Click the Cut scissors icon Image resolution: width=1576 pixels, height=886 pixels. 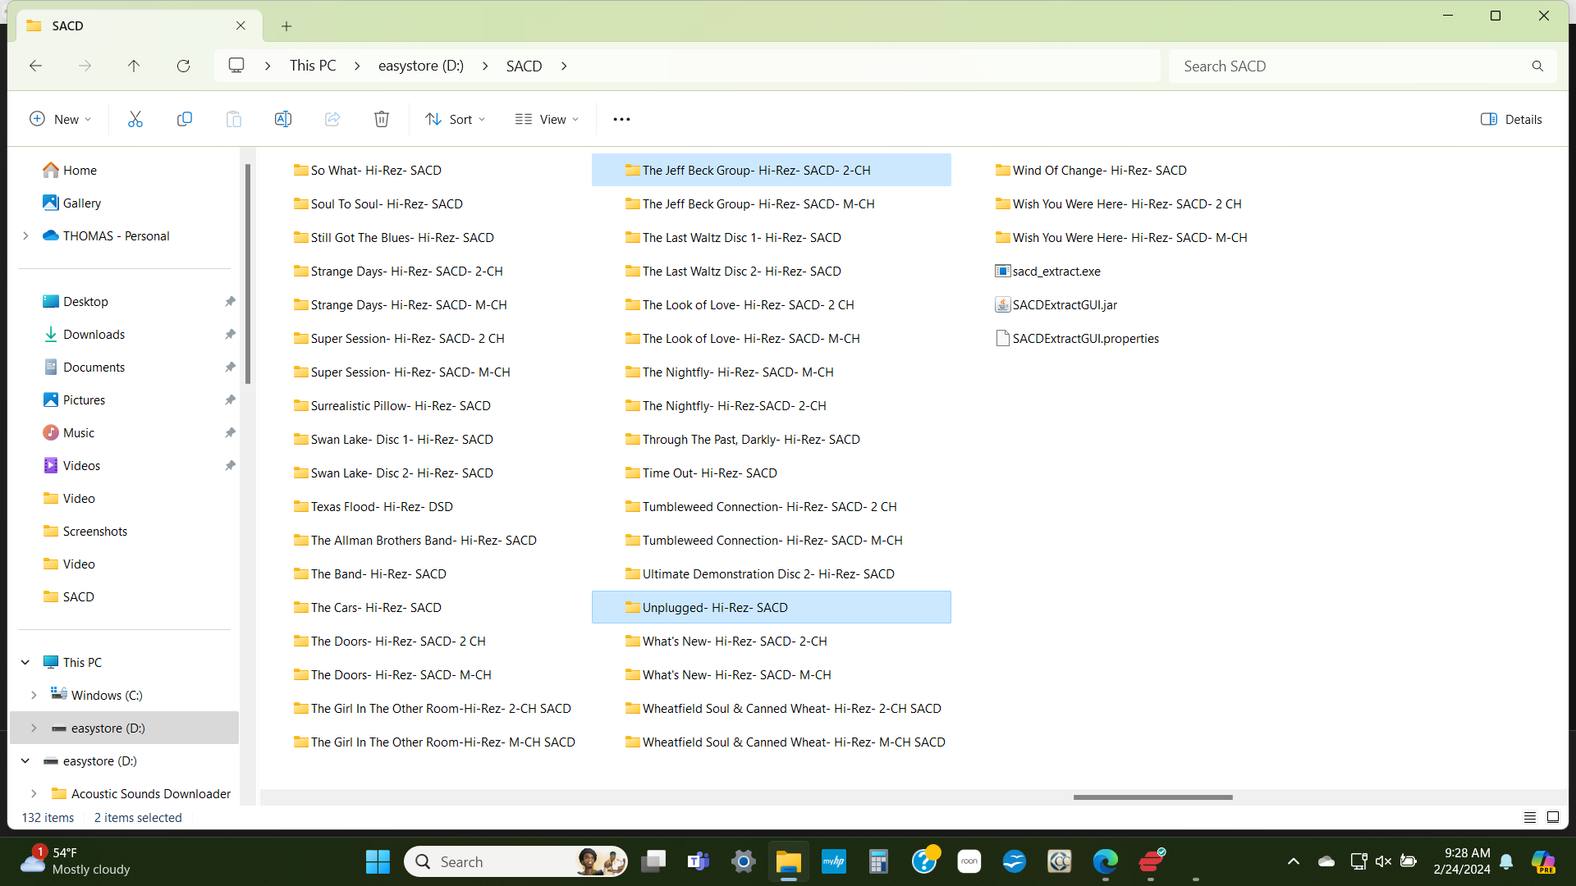(135, 119)
